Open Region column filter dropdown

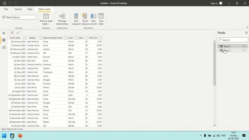pos(40,38)
